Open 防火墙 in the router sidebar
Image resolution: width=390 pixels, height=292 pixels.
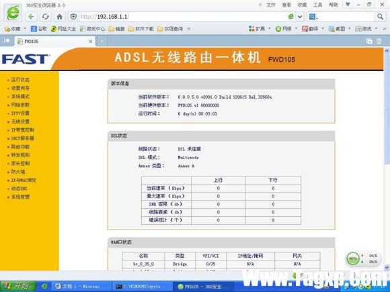(x=18, y=172)
